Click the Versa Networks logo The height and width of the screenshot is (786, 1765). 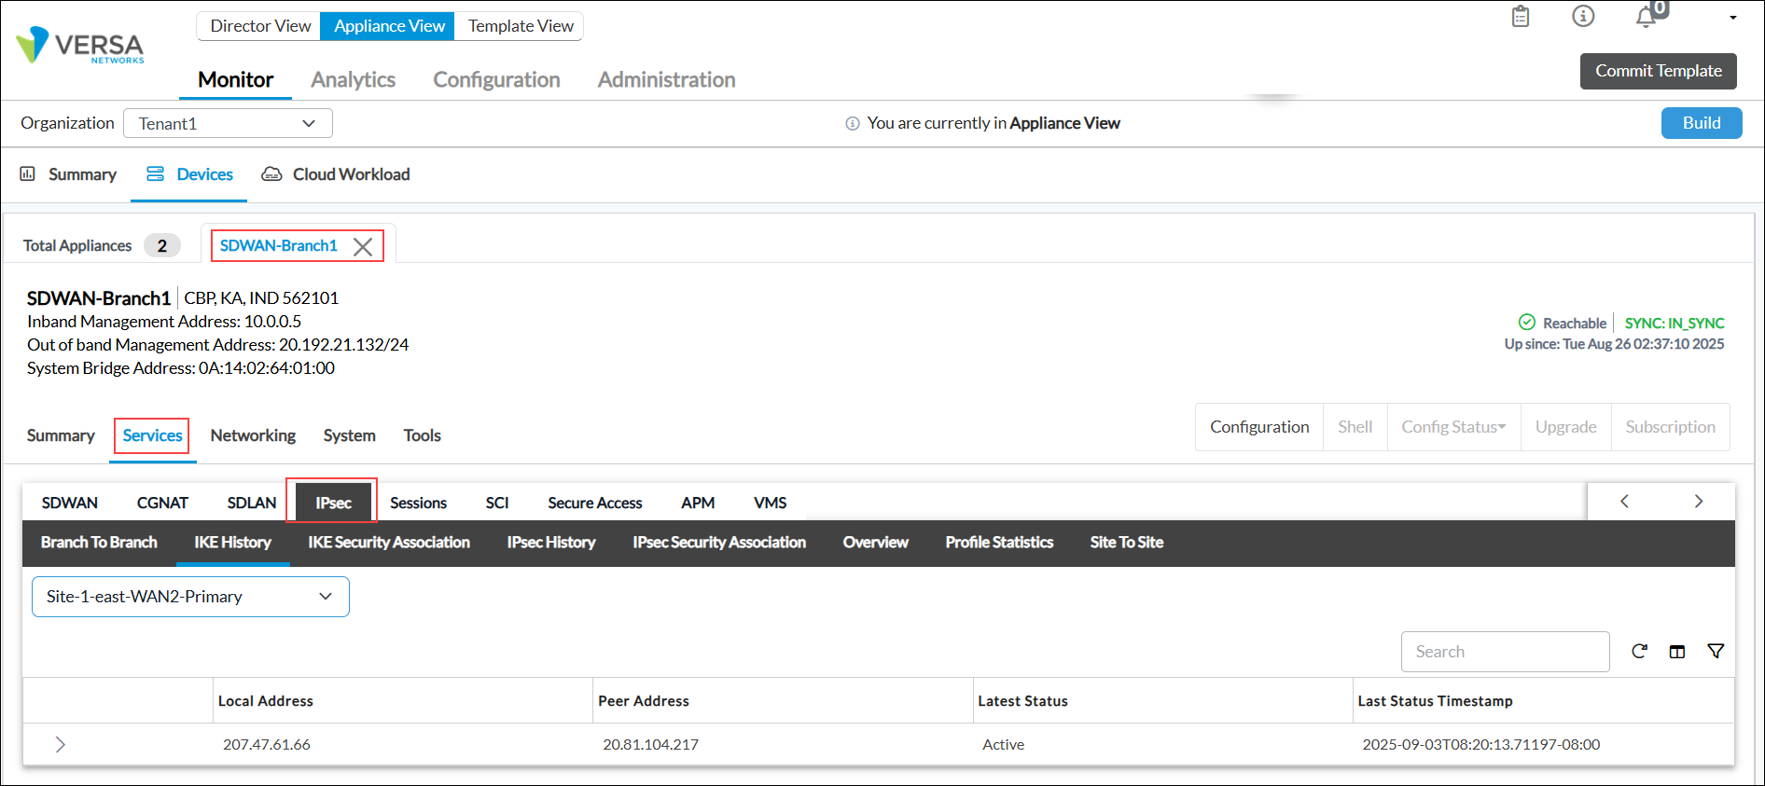(80, 45)
